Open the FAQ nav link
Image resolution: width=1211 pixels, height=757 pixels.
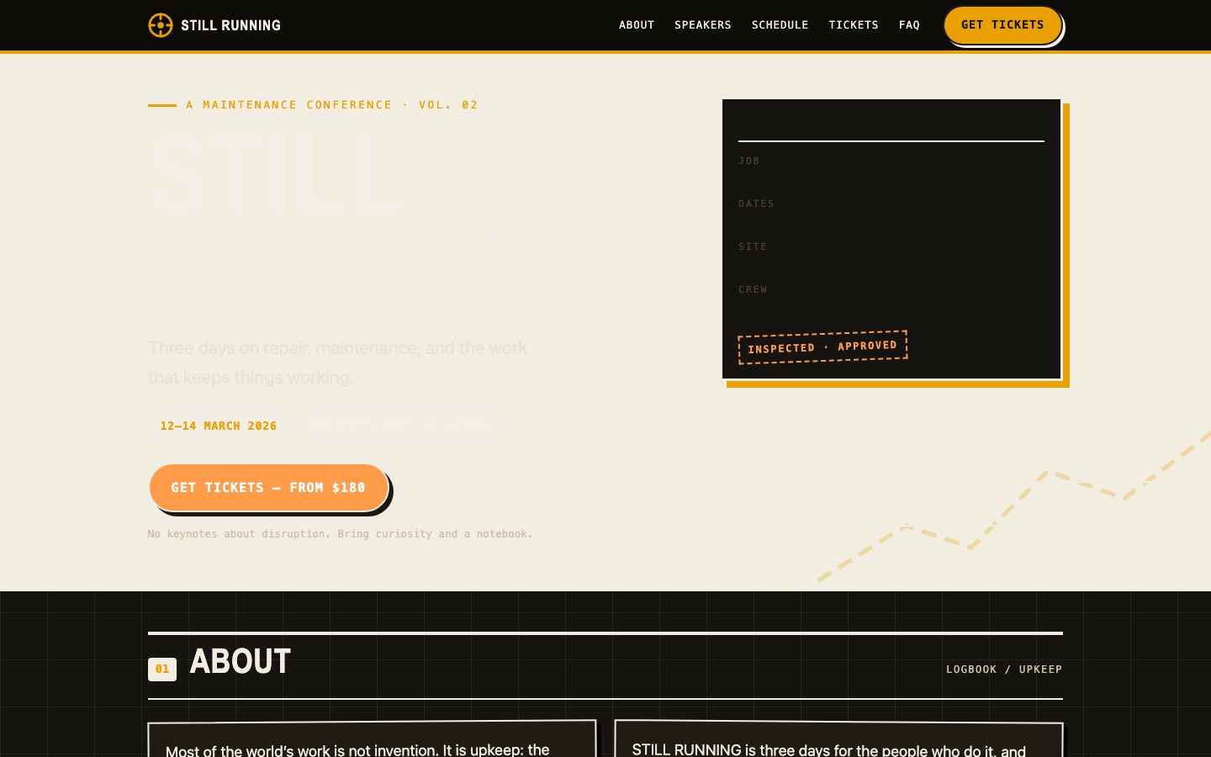coord(909,25)
